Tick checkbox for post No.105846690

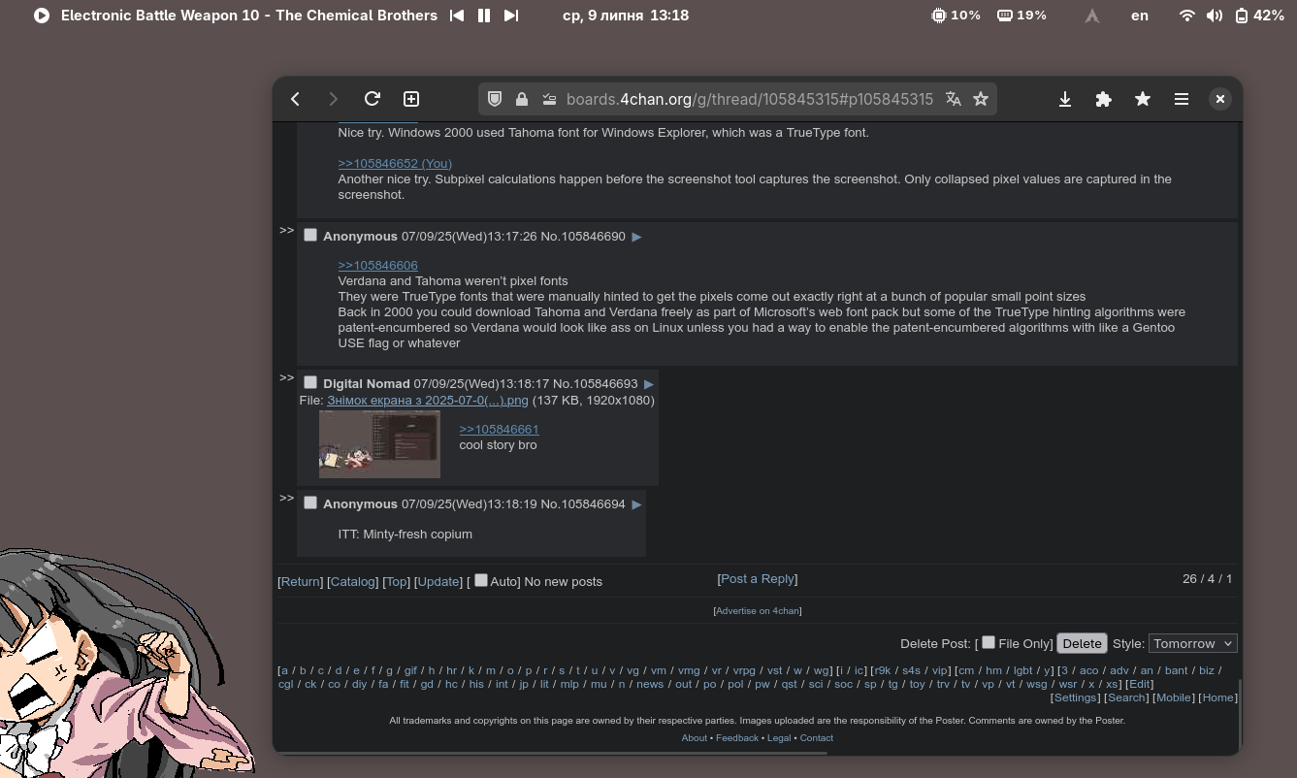click(x=310, y=235)
